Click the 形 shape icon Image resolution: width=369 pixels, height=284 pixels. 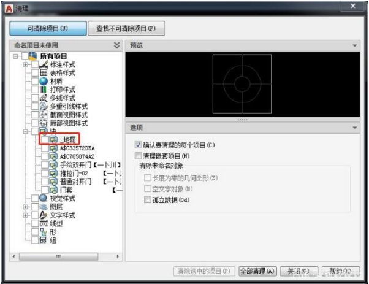[44, 232]
